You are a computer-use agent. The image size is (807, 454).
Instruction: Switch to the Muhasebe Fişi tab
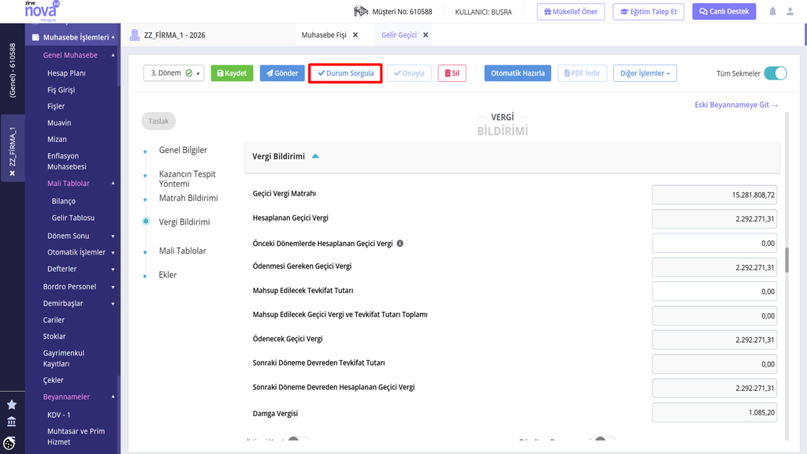(324, 35)
